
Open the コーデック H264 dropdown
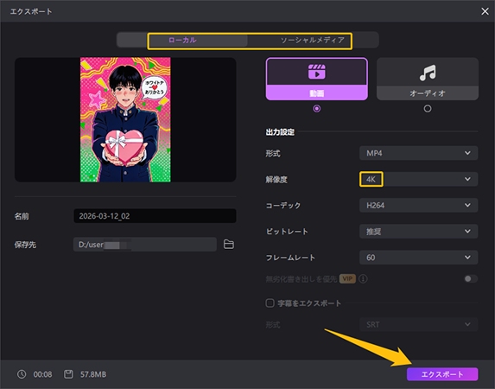click(x=419, y=206)
